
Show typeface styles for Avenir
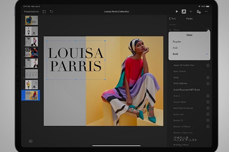[208, 96]
